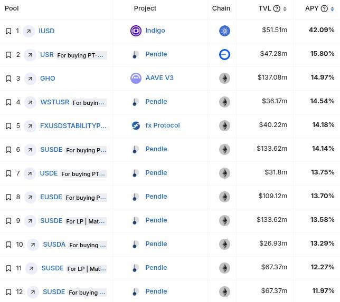Sort table by TVL arrows
This screenshot has width=340, height=302.
(x=285, y=9)
